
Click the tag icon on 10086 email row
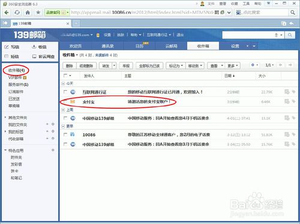293,135
